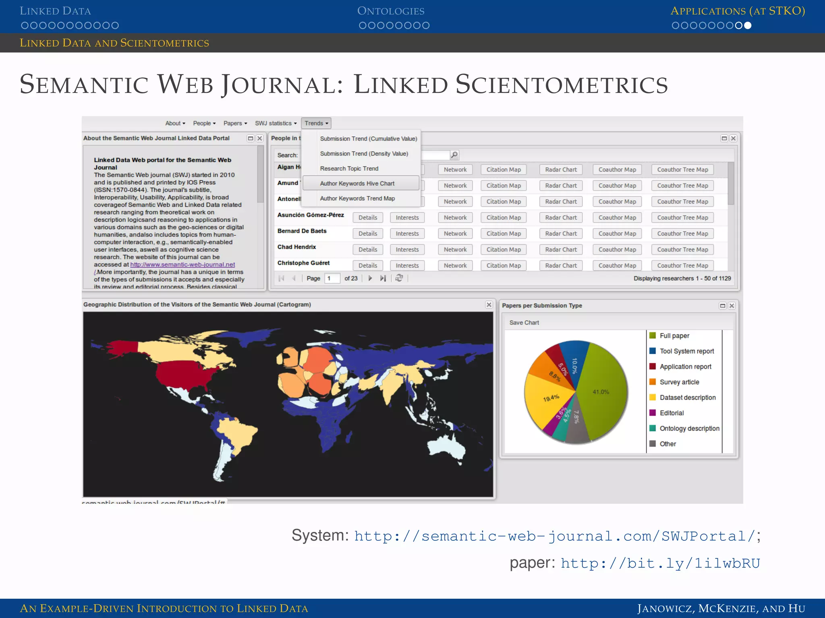Click the About panel vertical scrollbar

(x=261, y=175)
